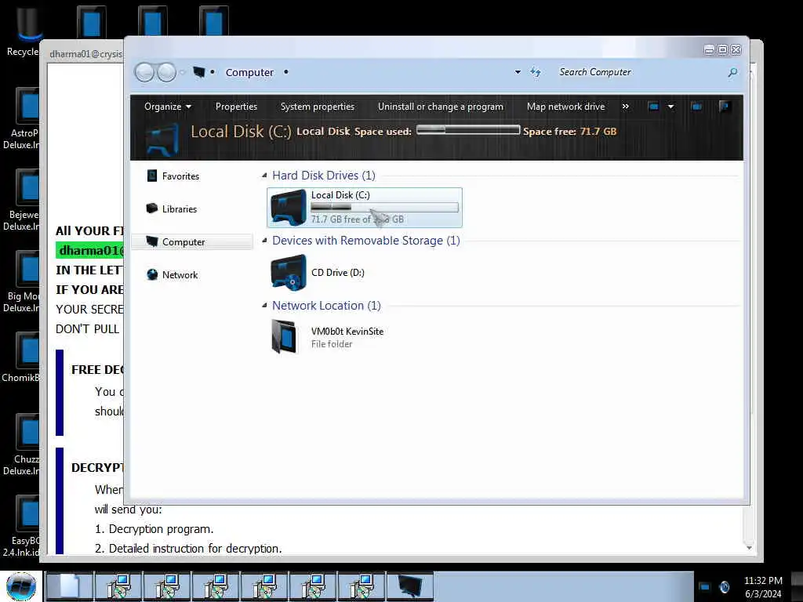Open the Start button orb

pos(21,586)
